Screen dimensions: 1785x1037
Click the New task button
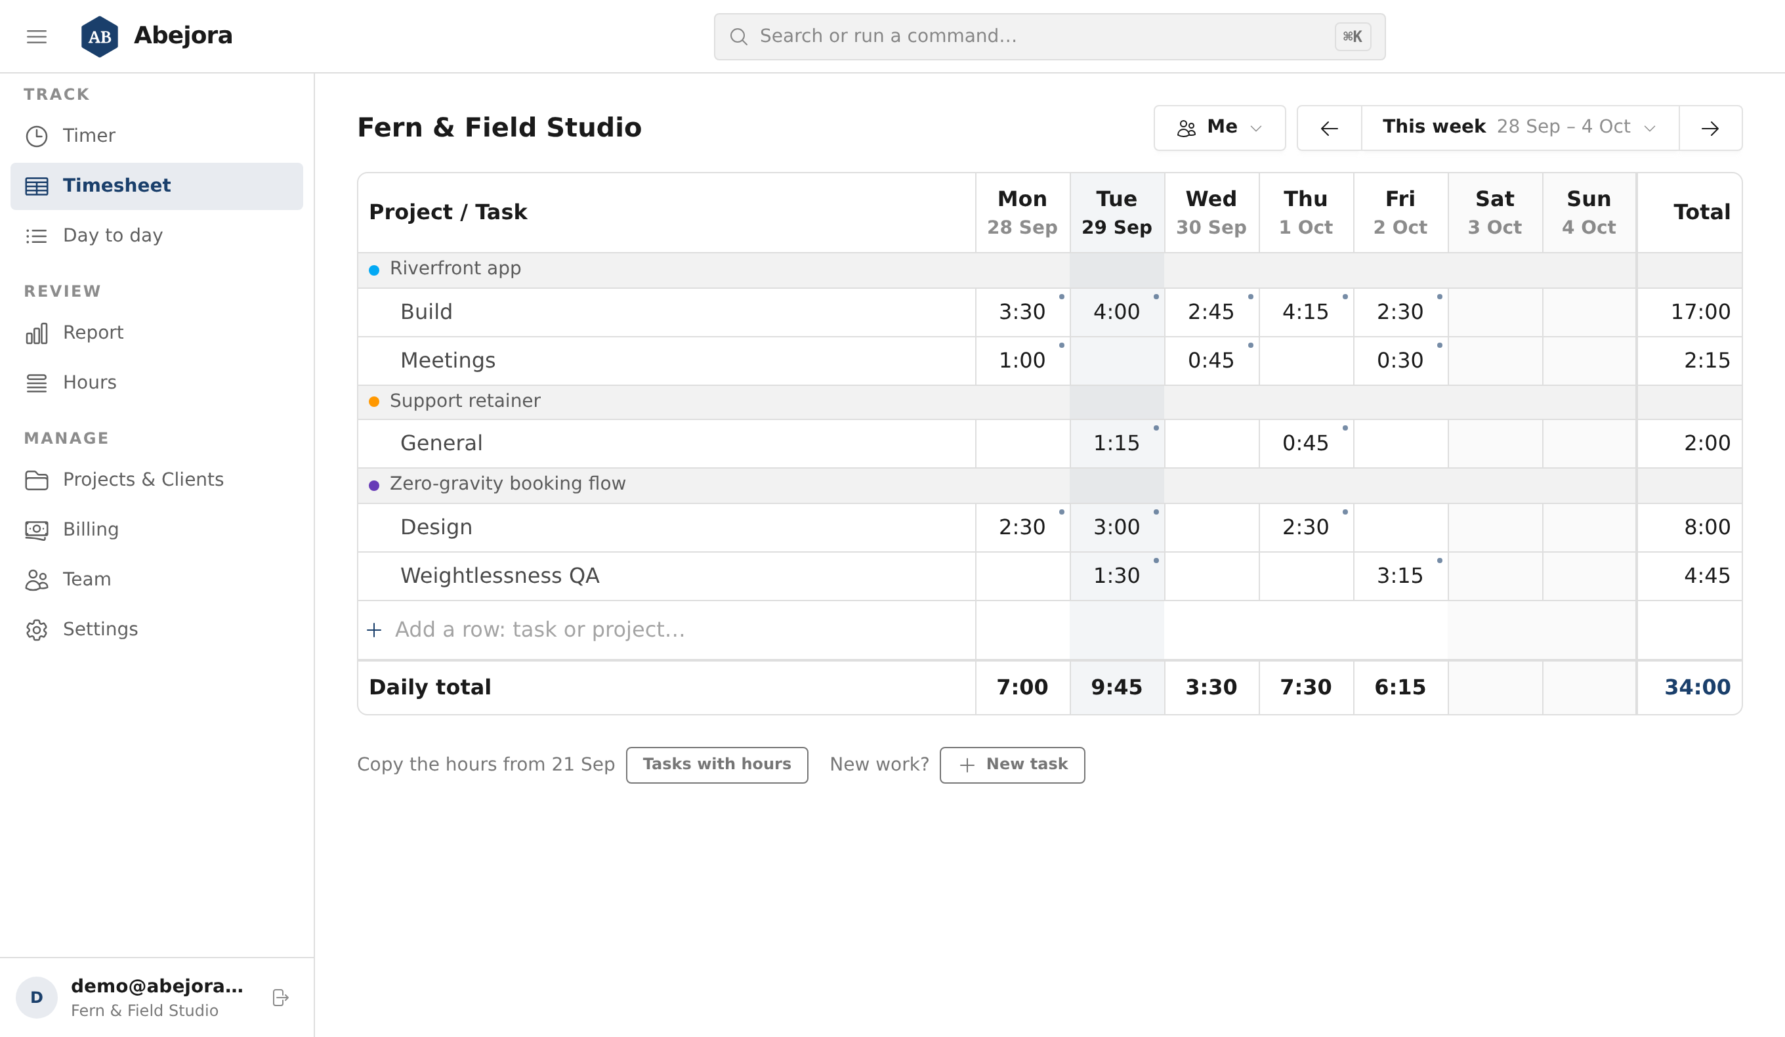click(1012, 765)
